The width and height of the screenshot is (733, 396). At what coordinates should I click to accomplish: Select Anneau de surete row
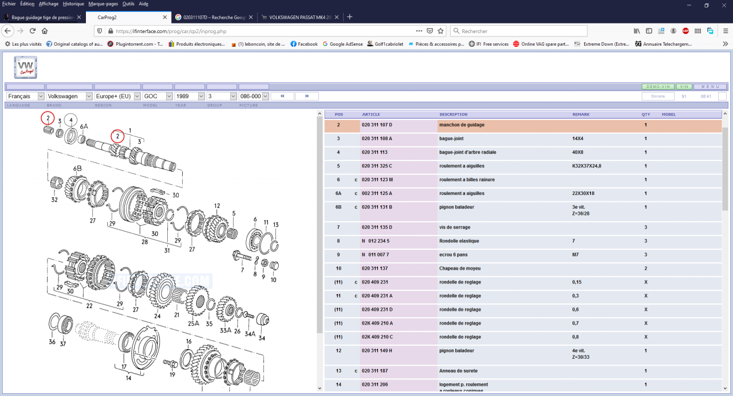pos(523,371)
